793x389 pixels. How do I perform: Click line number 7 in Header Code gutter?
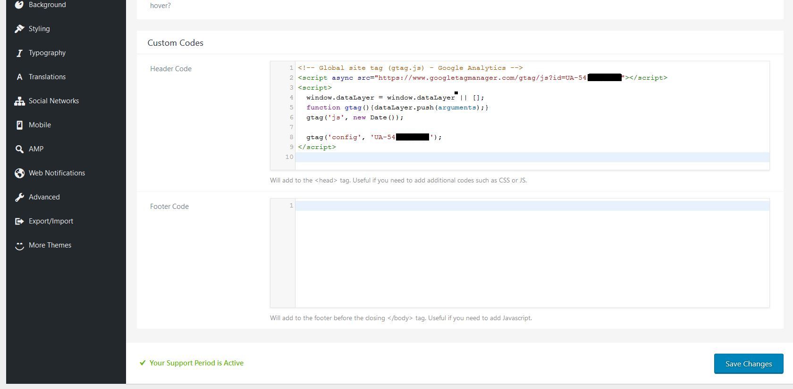[x=291, y=127]
